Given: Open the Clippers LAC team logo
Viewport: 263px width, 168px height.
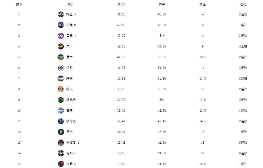Looking at the screenshot, I should tap(61, 68).
